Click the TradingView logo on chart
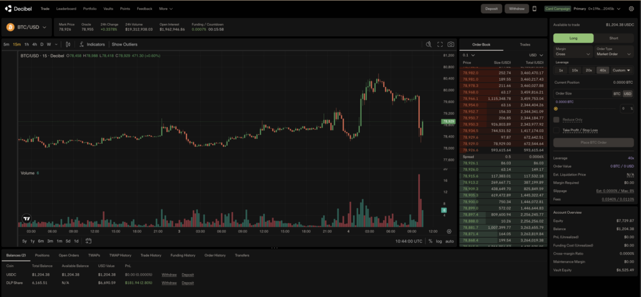The width and height of the screenshot is (641, 297). pos(26,219)
